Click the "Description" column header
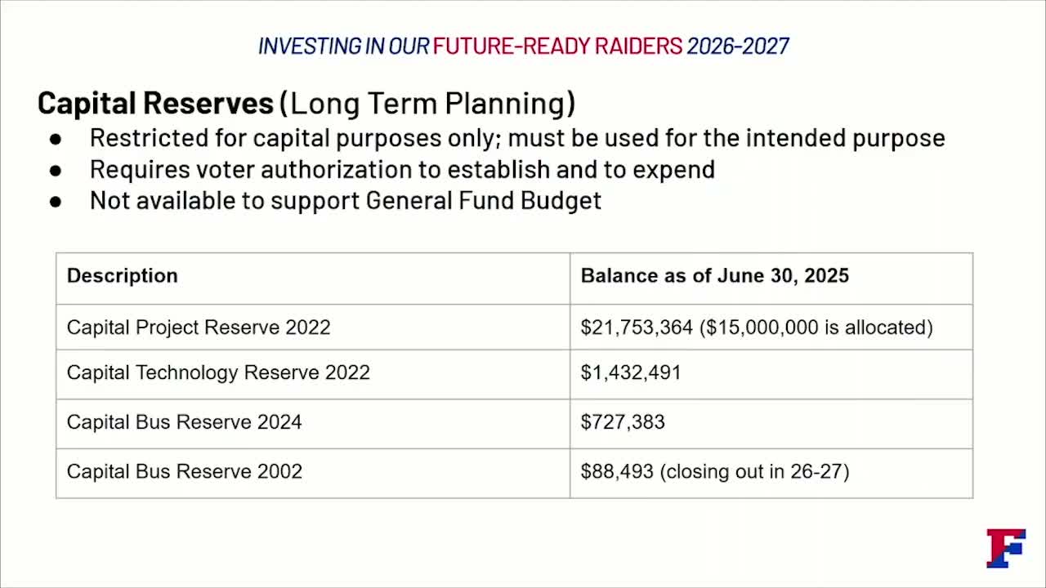Viewport: 1046px width, 588px height. (123, 276)
